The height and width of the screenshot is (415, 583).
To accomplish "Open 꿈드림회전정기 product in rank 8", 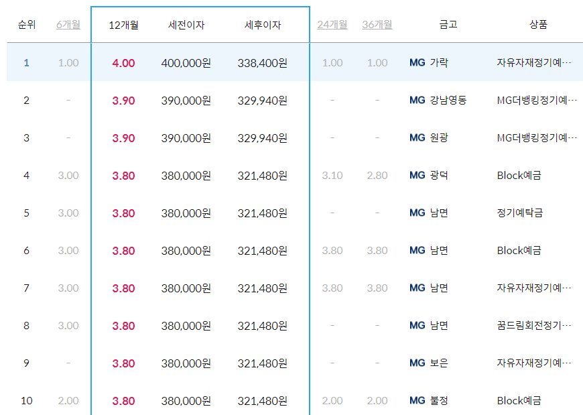I will [x=534, y=325].
